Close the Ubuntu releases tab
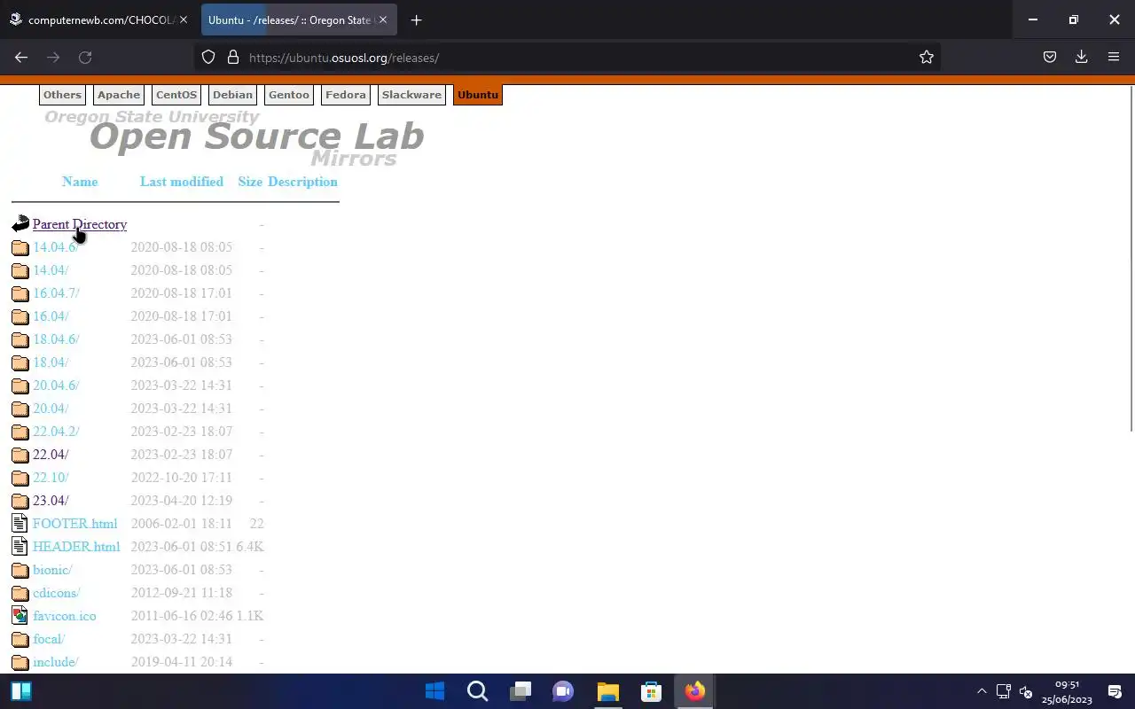 tap(383, 19)
